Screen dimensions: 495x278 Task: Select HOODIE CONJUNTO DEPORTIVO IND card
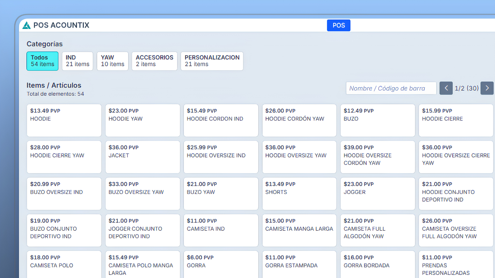[456, 194]
